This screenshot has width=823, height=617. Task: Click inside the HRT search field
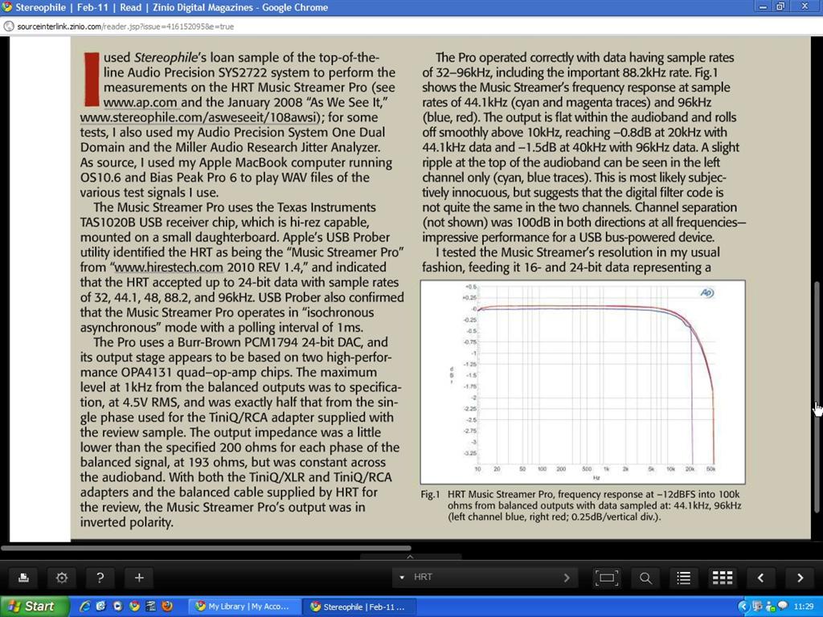click(x=485, y=577)
